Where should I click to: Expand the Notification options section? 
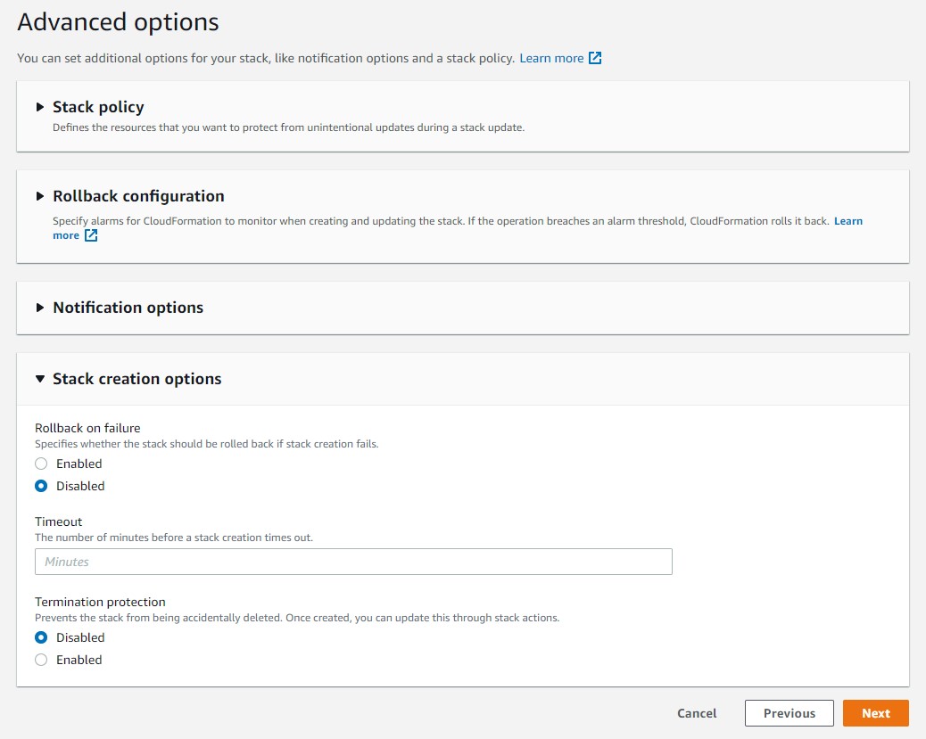39,308
